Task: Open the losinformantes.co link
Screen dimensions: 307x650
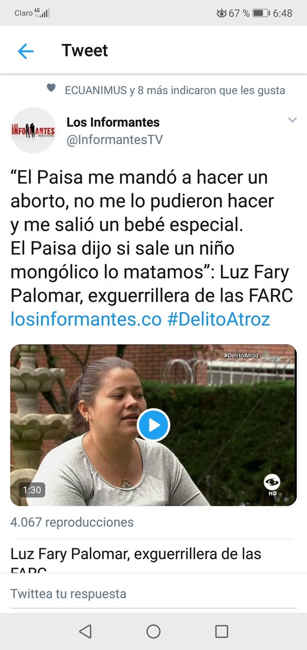Action: 86,320
